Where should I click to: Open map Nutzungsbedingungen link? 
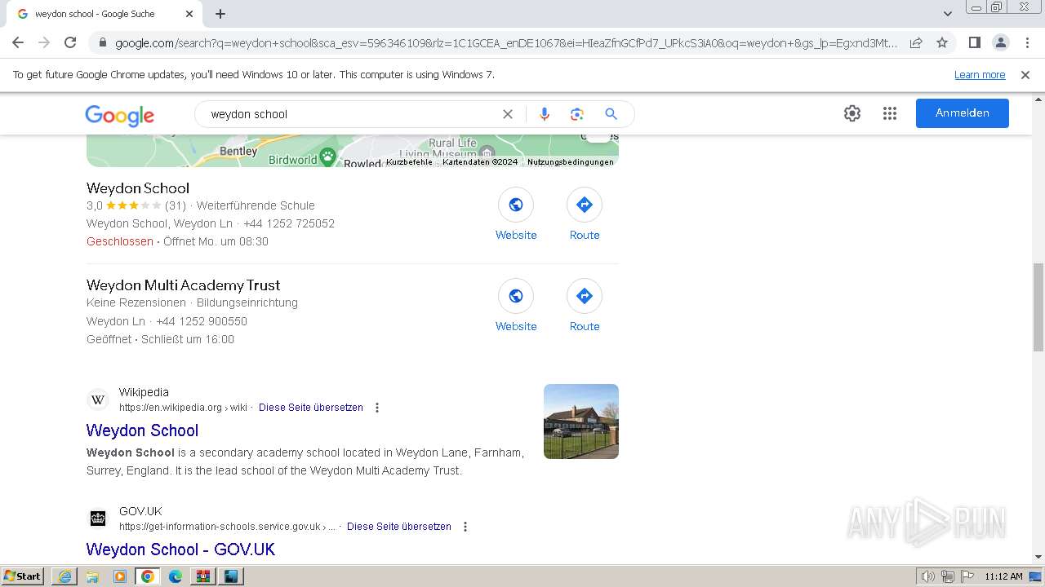tap(571, 162)
